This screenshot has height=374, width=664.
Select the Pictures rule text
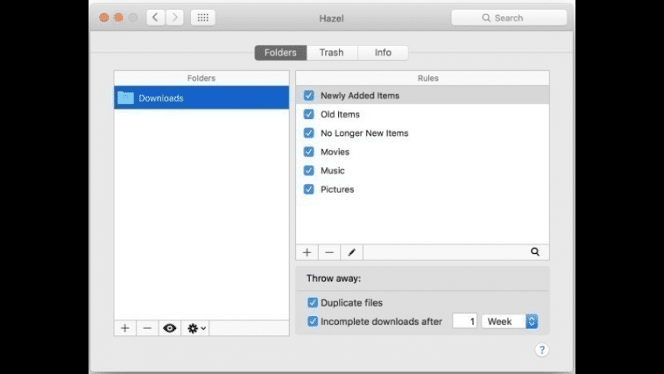[337, 189]
